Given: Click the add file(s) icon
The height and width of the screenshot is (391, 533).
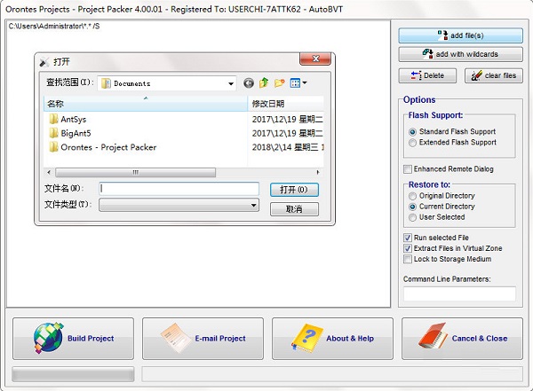Looking at the screenshot, I should (442, 35).
